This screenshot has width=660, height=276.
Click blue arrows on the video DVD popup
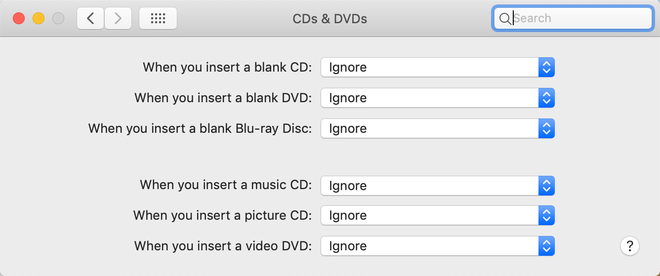(x=546, y=246)
